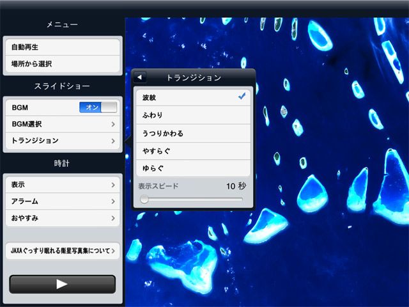Click the 表示スピード label

(158, 186)
